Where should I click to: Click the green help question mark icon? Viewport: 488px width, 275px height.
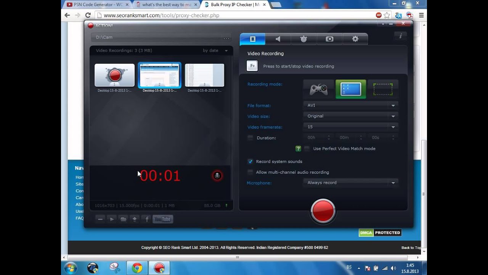[x=298, y=149]
